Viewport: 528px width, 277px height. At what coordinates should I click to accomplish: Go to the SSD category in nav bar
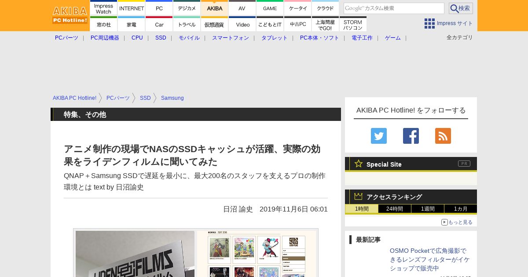pyautogui.click(x=161, y=38)
